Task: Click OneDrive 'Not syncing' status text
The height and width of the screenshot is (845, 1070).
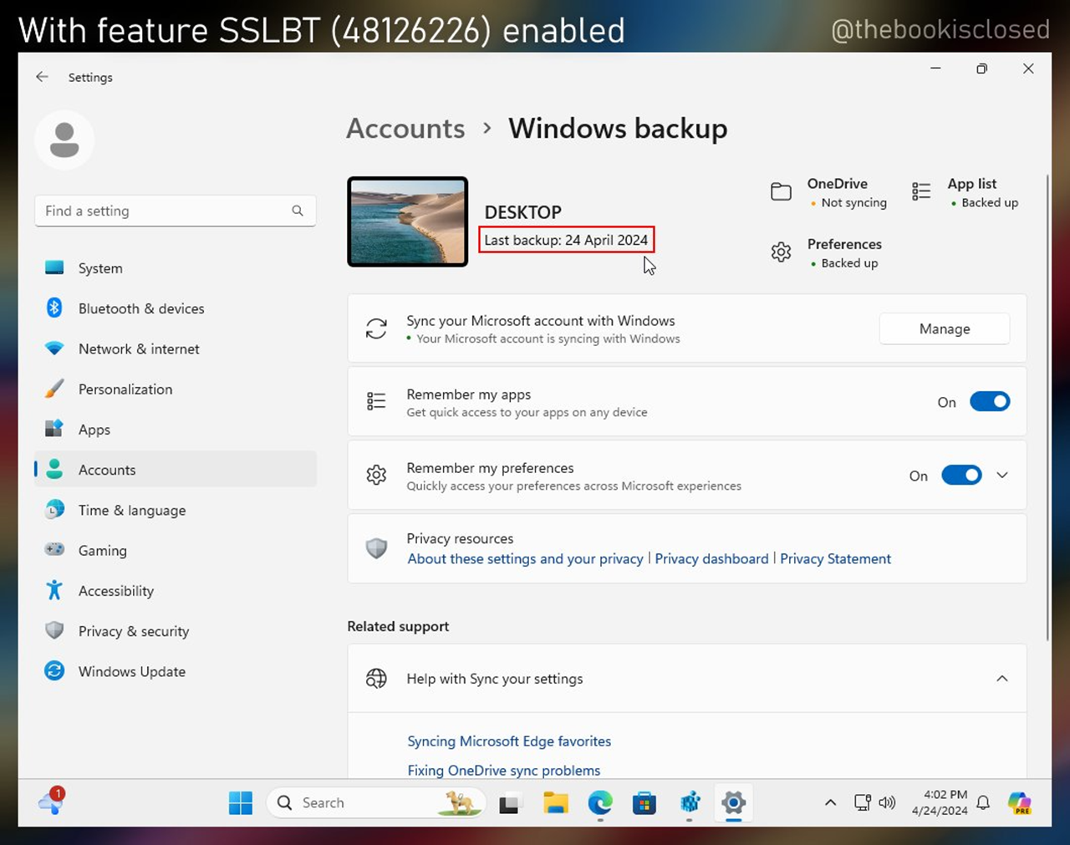Action: tap(853, 203)
